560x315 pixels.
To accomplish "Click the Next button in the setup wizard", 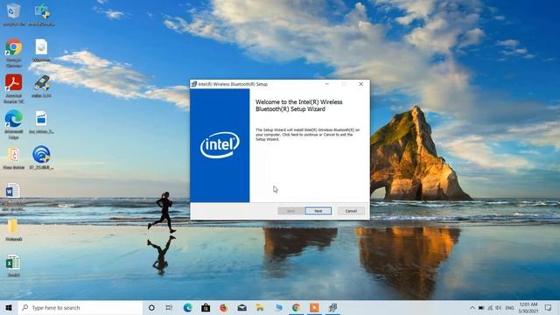I will pyautogui.click(x=318, y=211).
